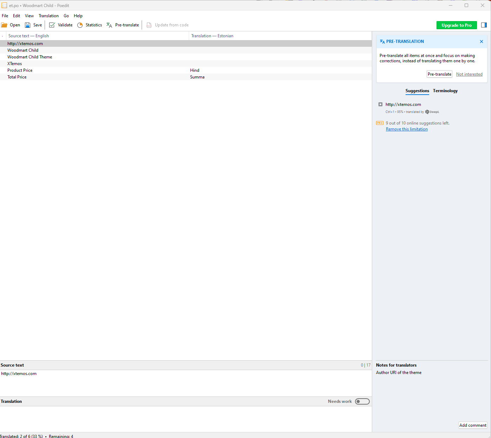Click the Pre-translate toolbar icon
This screenshot has width=491, height=438.
pos(109,25)
